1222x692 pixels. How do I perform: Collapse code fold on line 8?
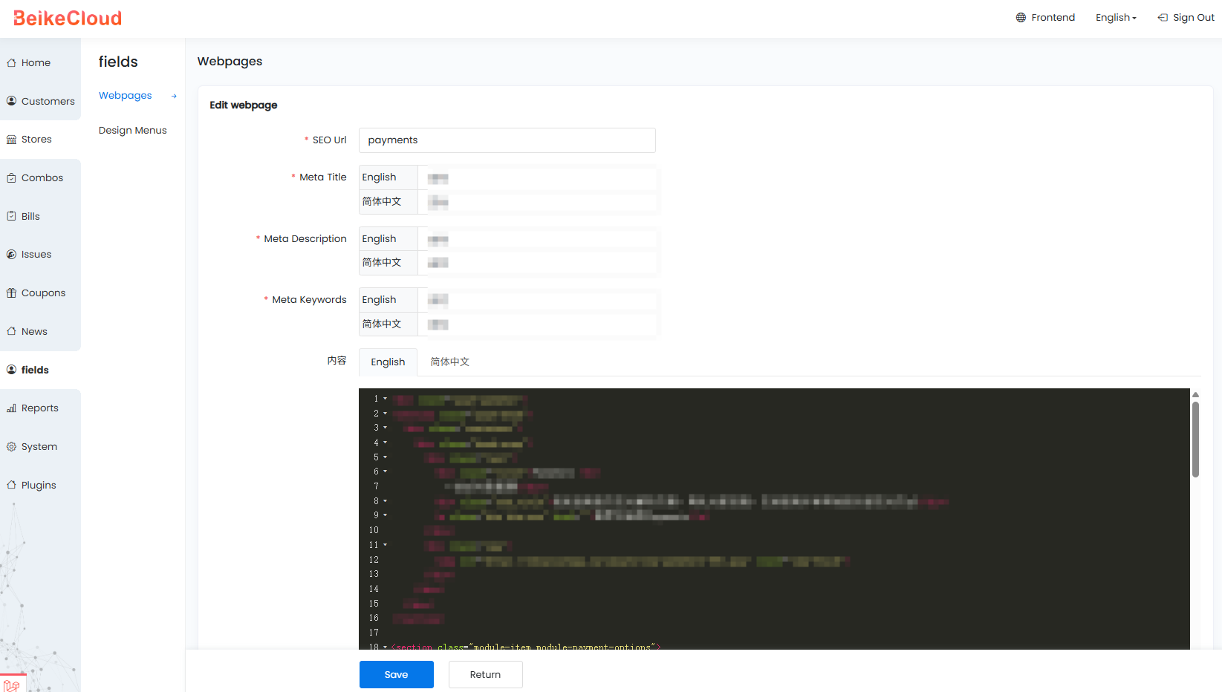click(385, 501)
